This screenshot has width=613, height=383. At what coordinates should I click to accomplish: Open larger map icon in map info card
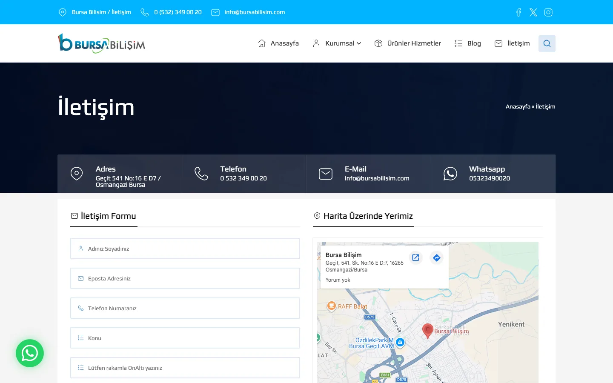click(415, 257)
